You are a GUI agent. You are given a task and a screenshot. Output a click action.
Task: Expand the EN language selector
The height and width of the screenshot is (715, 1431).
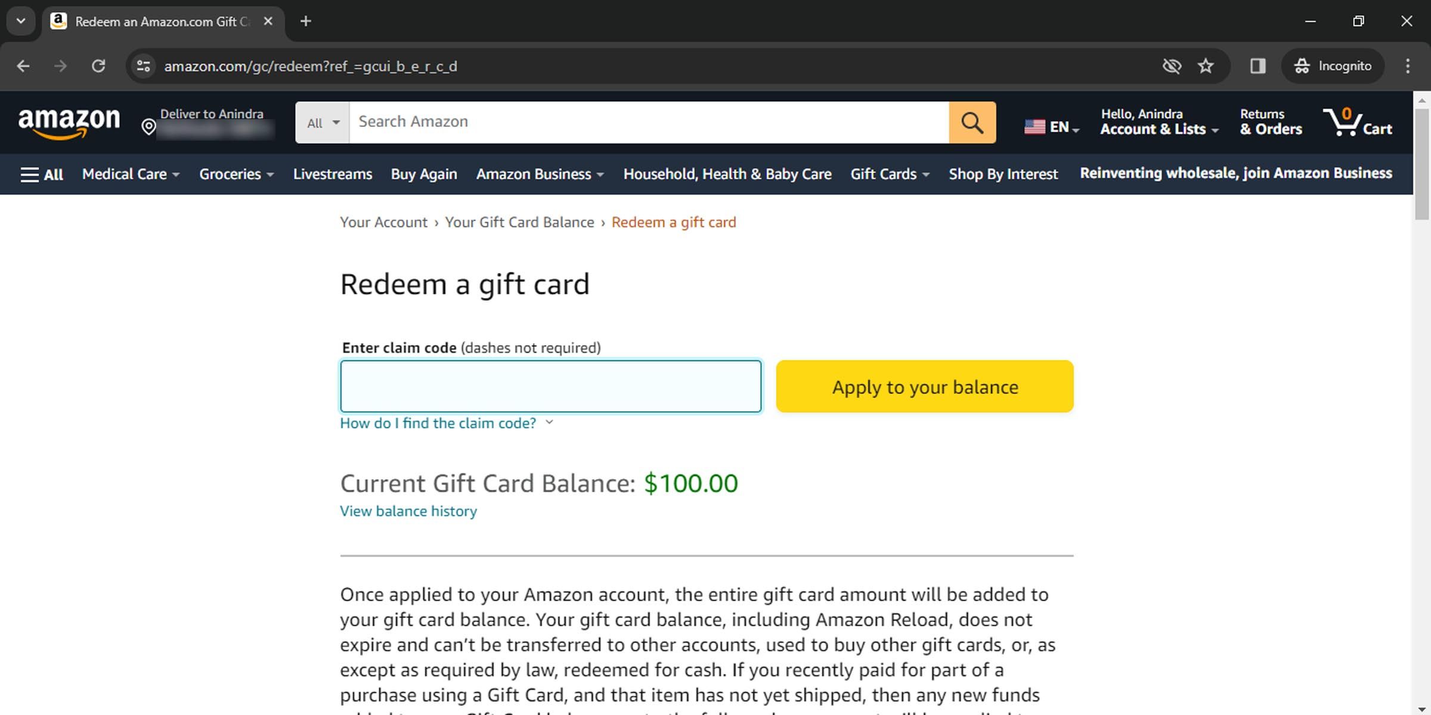1052,127
